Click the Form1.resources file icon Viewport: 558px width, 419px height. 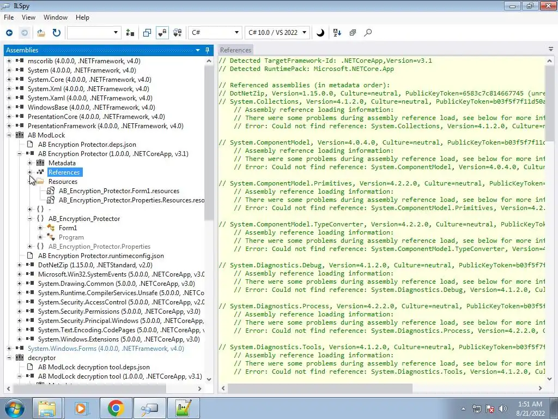click(x=51, y=191)
